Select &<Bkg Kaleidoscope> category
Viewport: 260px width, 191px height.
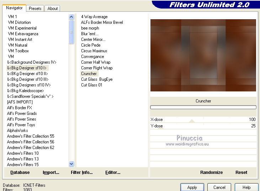click(x=25, y=91)
